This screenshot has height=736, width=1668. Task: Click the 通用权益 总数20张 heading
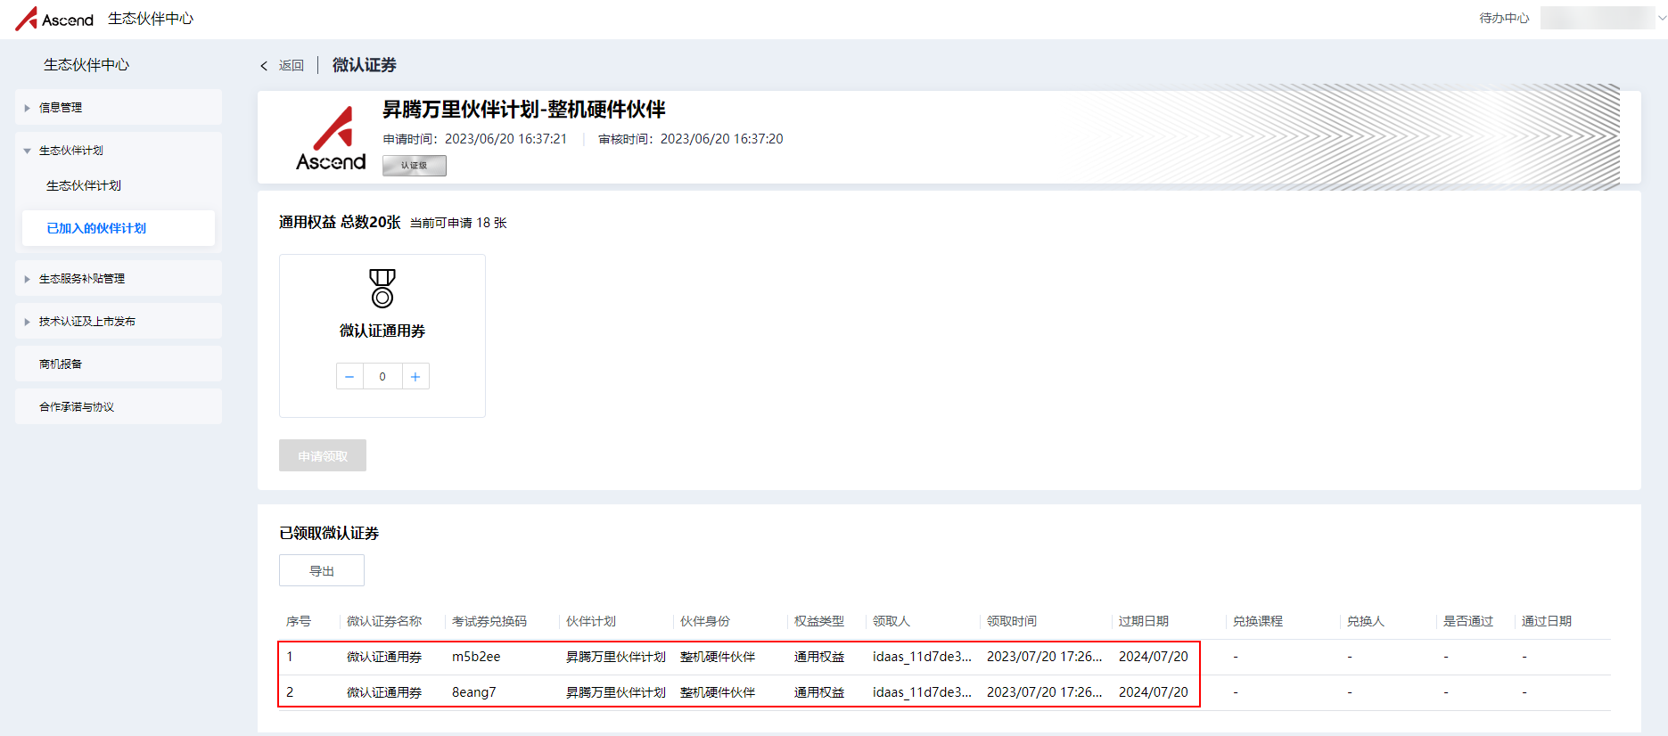tap(340, 222)
